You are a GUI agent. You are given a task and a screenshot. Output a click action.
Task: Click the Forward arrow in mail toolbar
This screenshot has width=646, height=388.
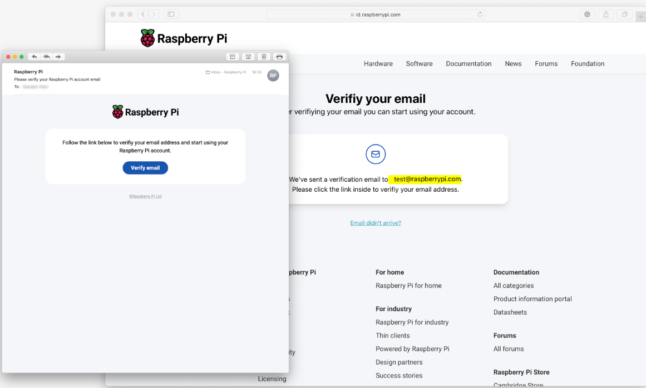(x=58, y=57)
